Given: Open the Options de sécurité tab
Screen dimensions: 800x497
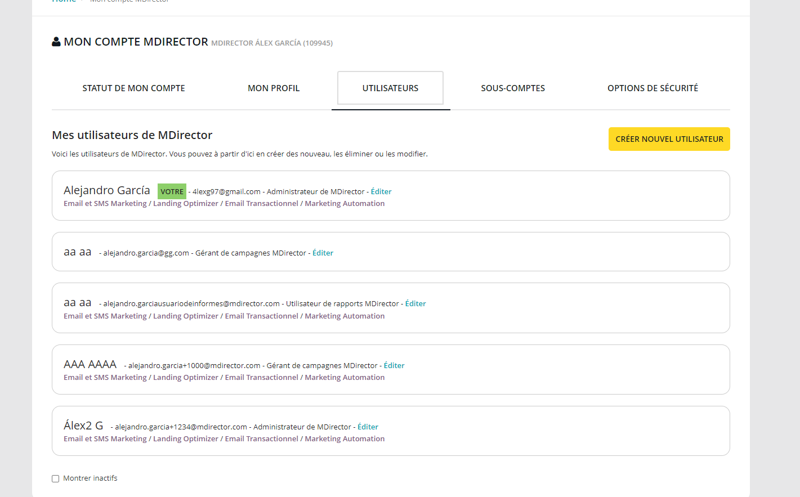Looking at the screenshot, I should [652, 88].
